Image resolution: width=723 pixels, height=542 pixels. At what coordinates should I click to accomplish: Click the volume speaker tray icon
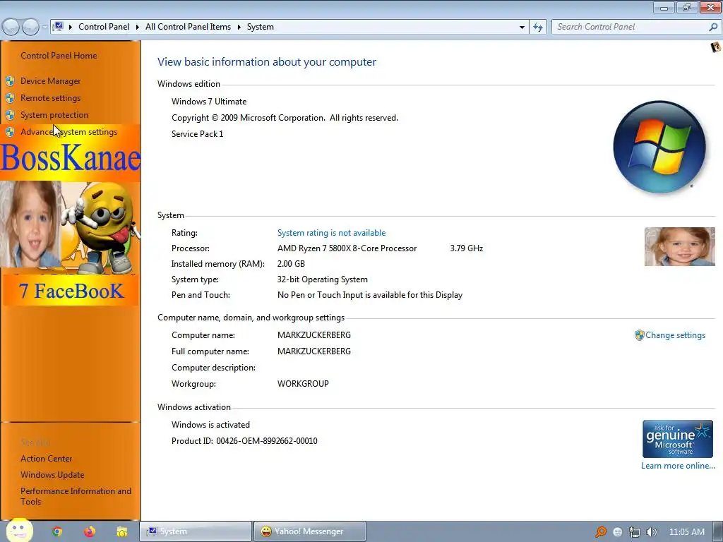pos(652,532)
